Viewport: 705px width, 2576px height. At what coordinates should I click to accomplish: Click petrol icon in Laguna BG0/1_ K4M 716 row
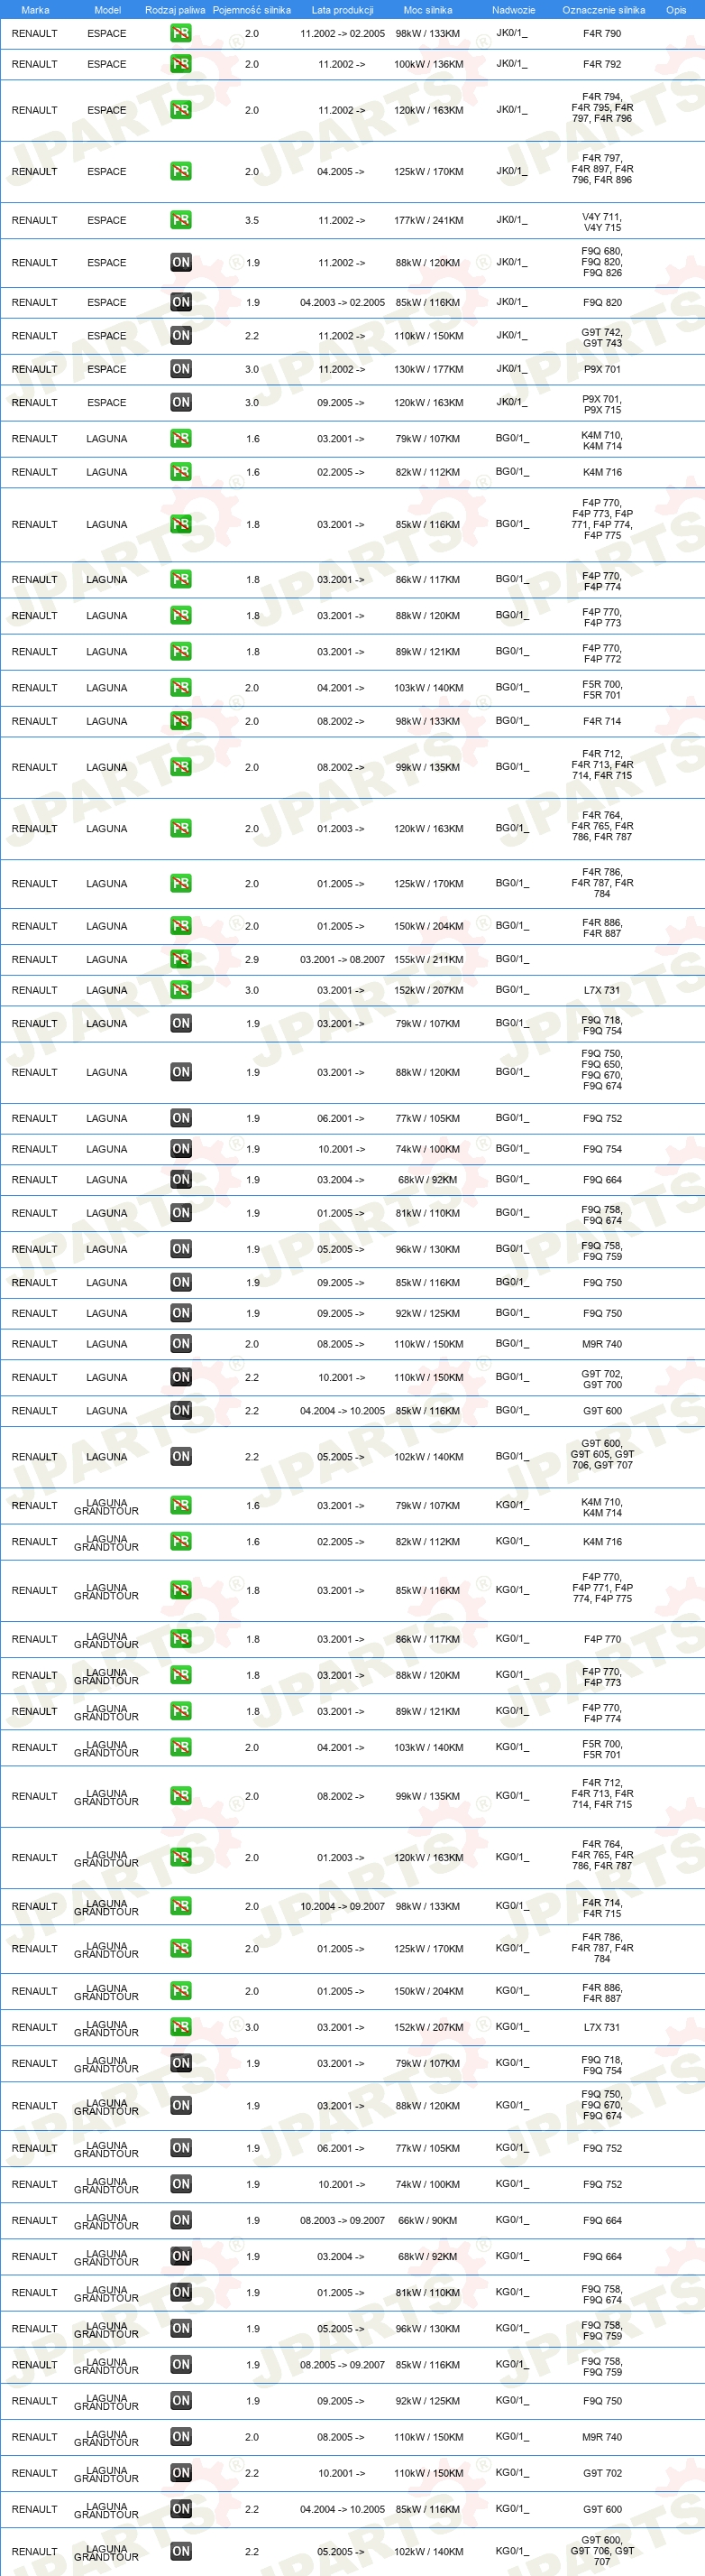pos(180,472)
